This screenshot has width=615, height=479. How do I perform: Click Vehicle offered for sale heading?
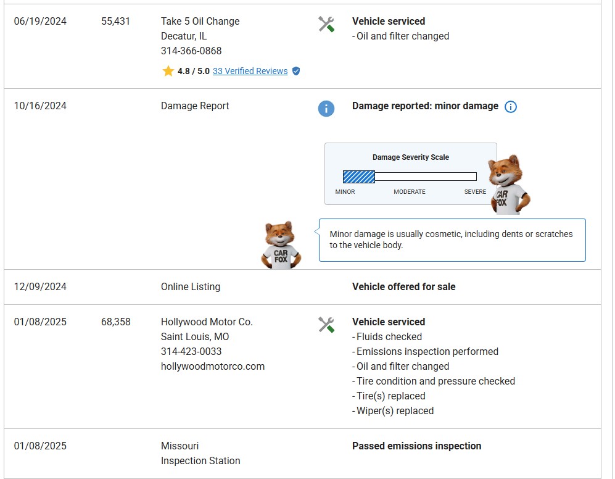pos(403,286)
